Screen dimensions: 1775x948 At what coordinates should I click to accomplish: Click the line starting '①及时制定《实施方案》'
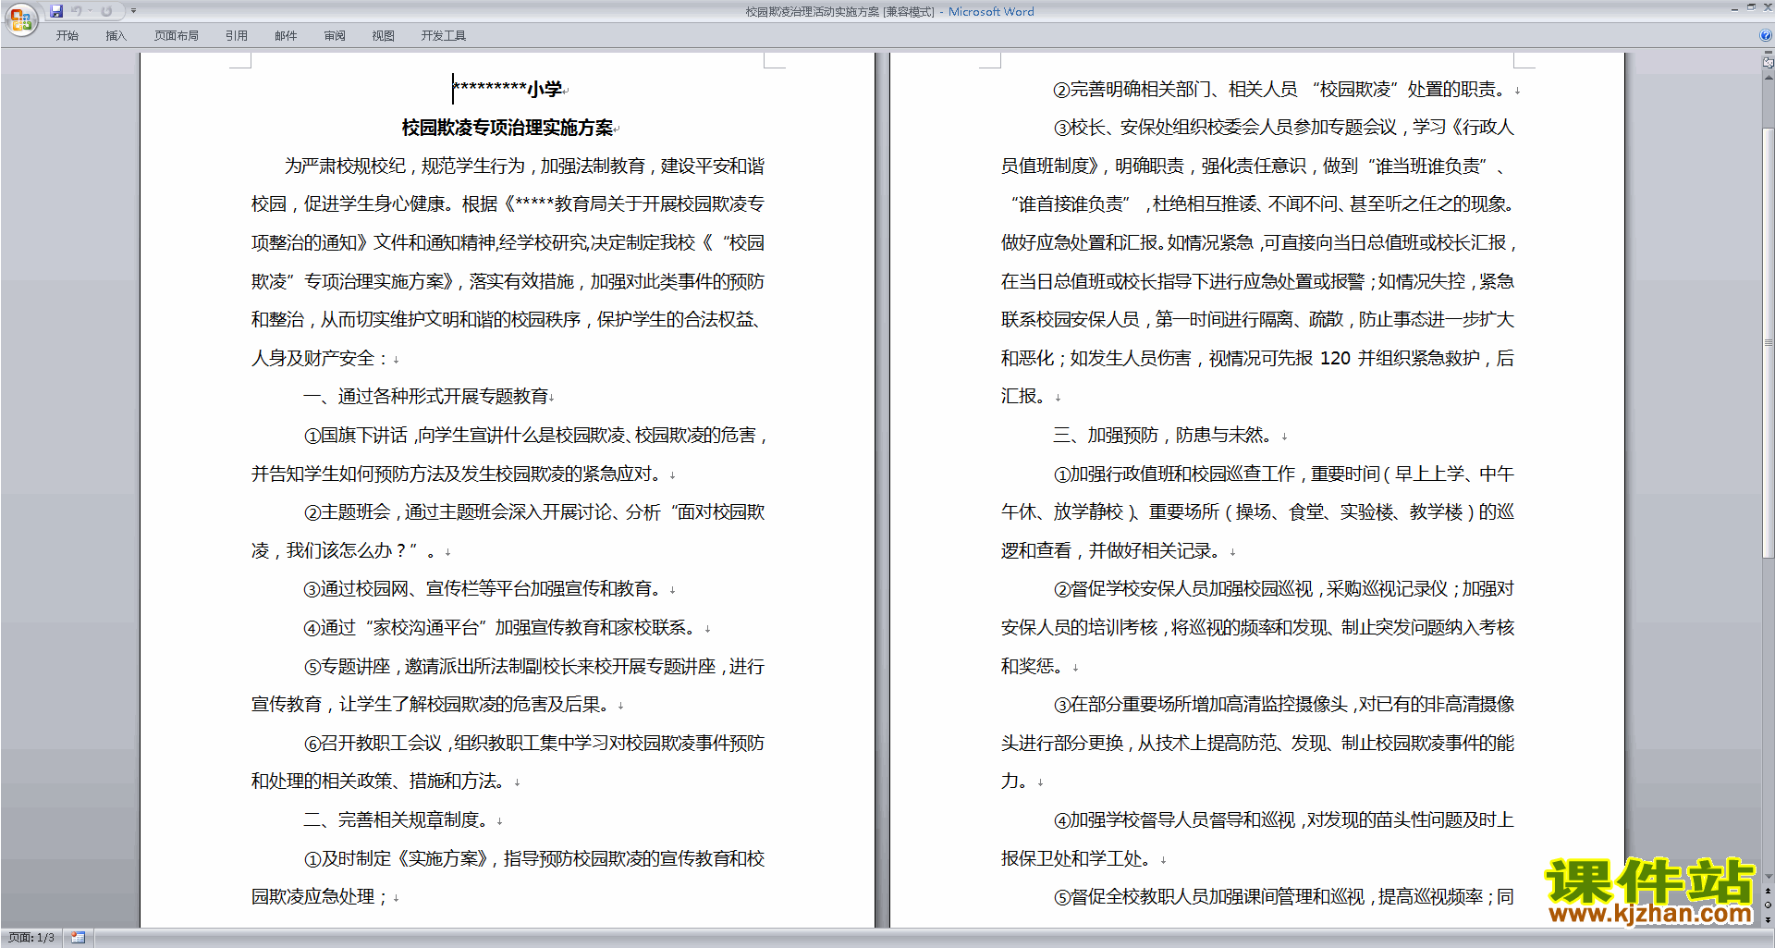534,859
